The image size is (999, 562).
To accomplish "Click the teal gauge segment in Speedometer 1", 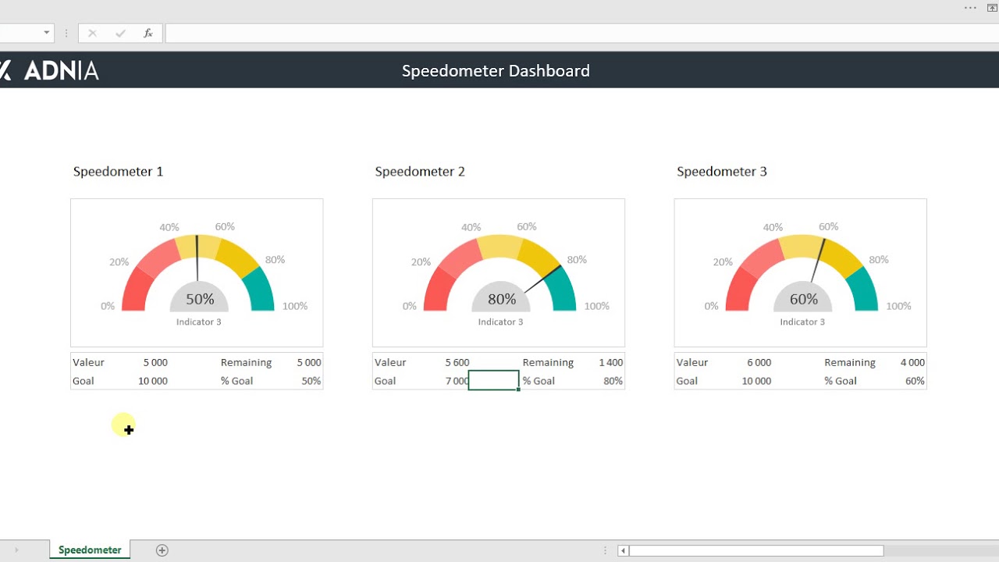I will tap(261, 290).
